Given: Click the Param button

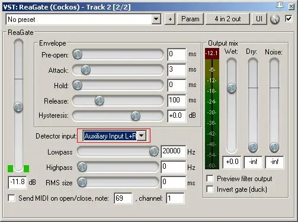Looking at the screenshot, I should pos(190,19).
